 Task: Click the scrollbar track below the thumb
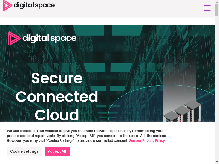217,88
